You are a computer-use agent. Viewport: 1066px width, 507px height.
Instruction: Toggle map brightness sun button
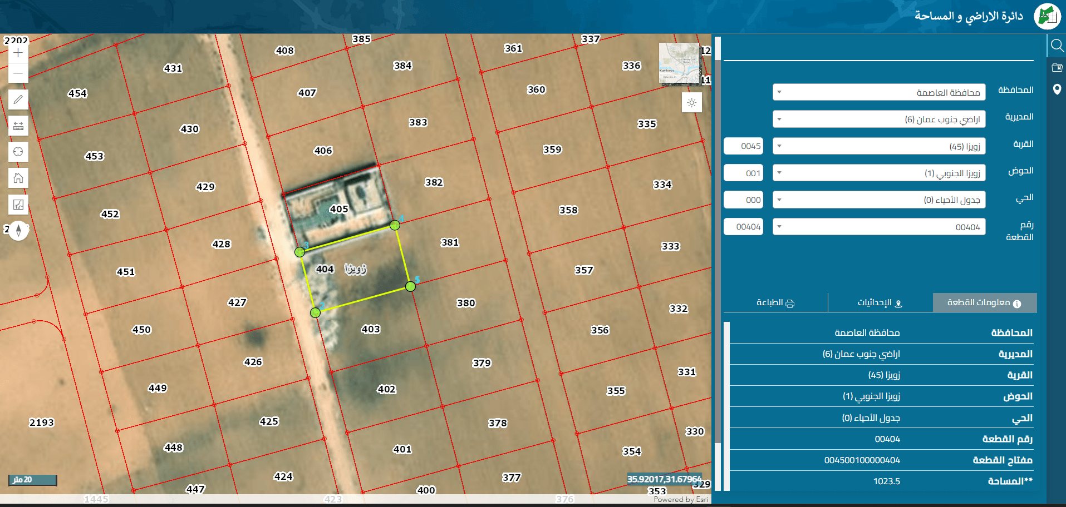pos(692,103)
